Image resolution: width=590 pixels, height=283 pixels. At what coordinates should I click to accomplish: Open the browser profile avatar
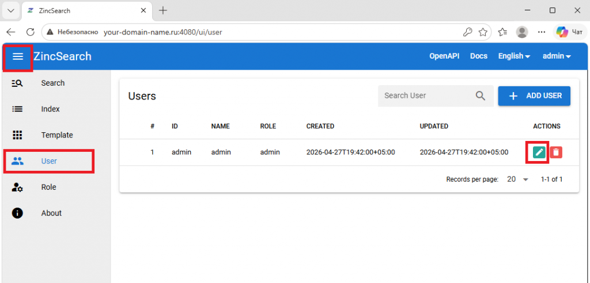(522, 32)
